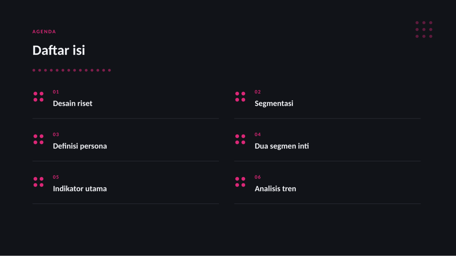Click the dotted divider line under the title

[72, 70]
